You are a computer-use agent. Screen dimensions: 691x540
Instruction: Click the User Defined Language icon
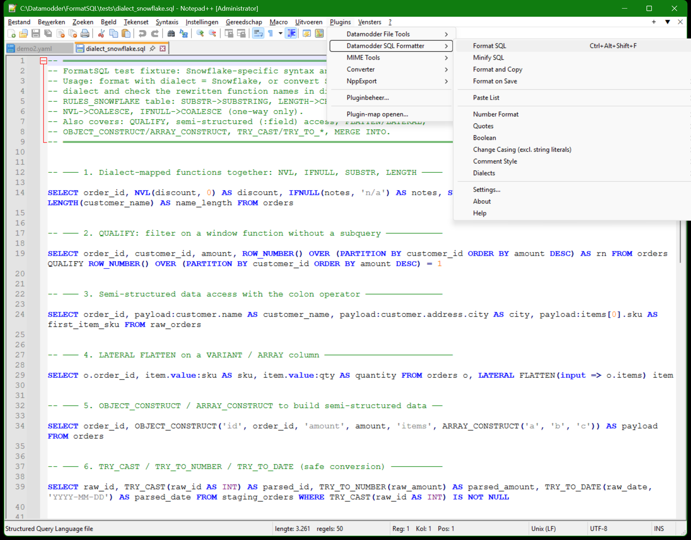tap(307, 33)
